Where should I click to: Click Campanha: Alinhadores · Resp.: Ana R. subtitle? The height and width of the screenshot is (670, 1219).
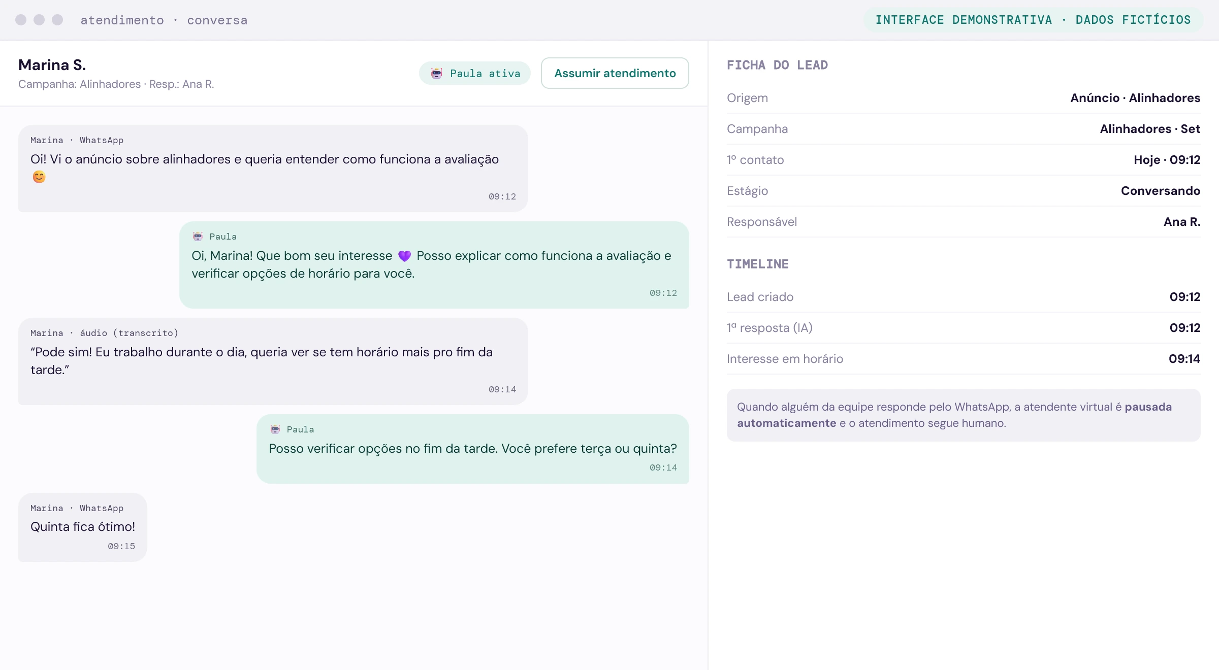click(116, 84)
